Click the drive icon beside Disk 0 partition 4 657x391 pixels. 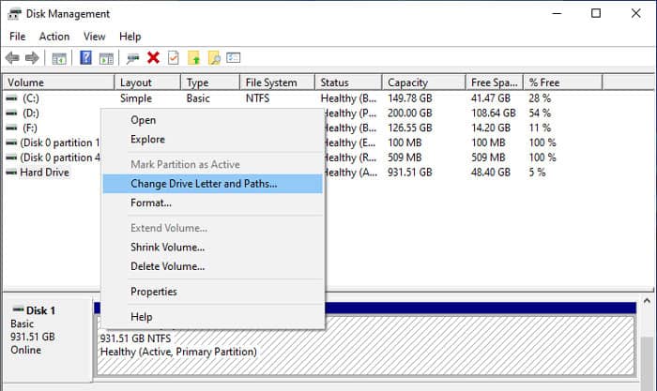(x=11, y=158)
